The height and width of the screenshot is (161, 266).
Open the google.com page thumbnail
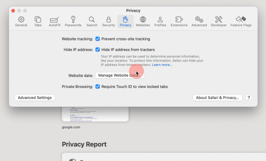point(95,114)
